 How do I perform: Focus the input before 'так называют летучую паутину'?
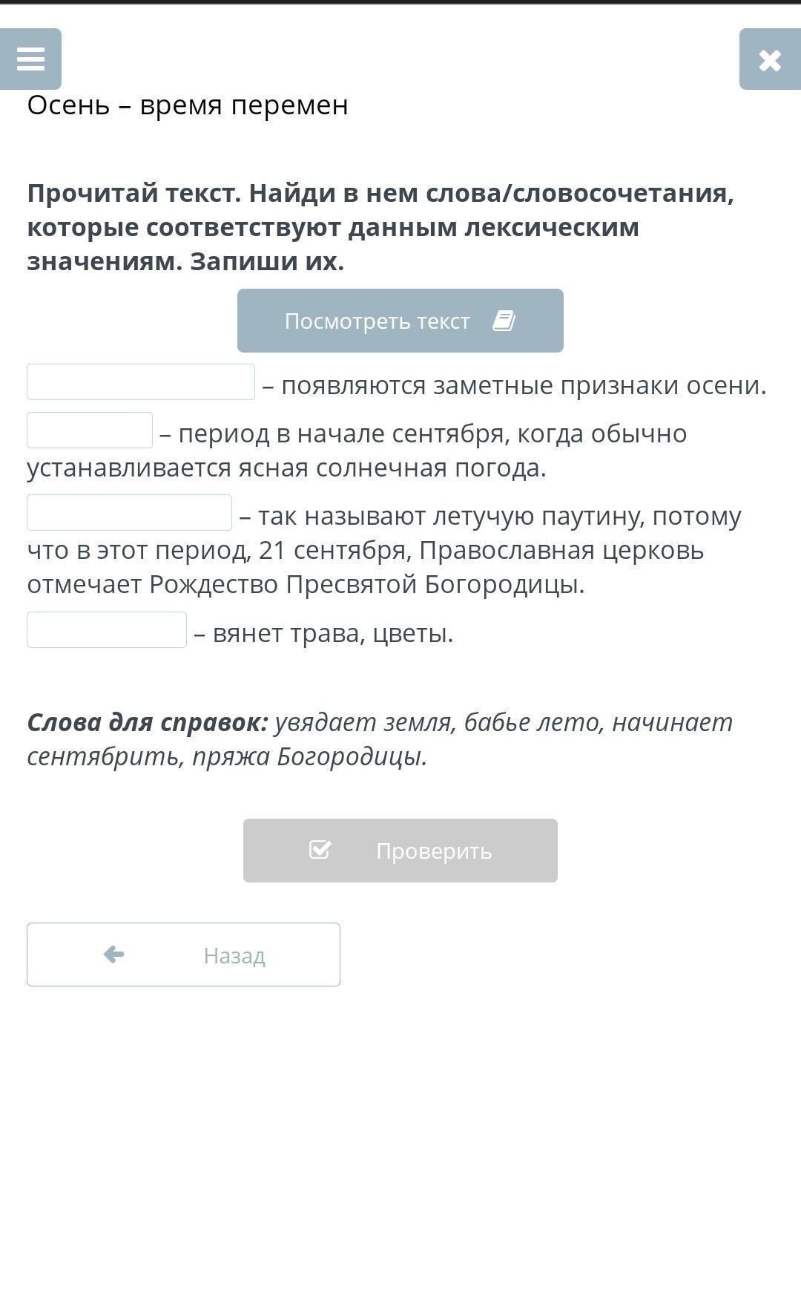pos(129,513)
